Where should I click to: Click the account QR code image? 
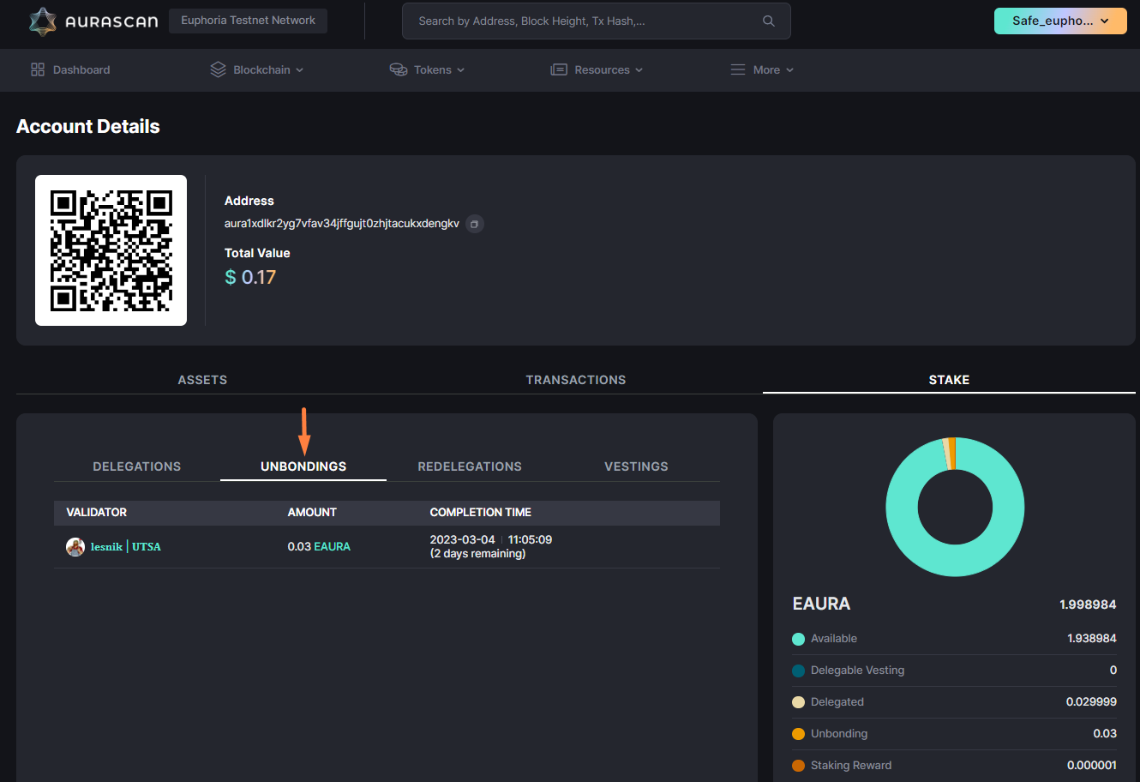pyautogui.click(x=111, y=250)
